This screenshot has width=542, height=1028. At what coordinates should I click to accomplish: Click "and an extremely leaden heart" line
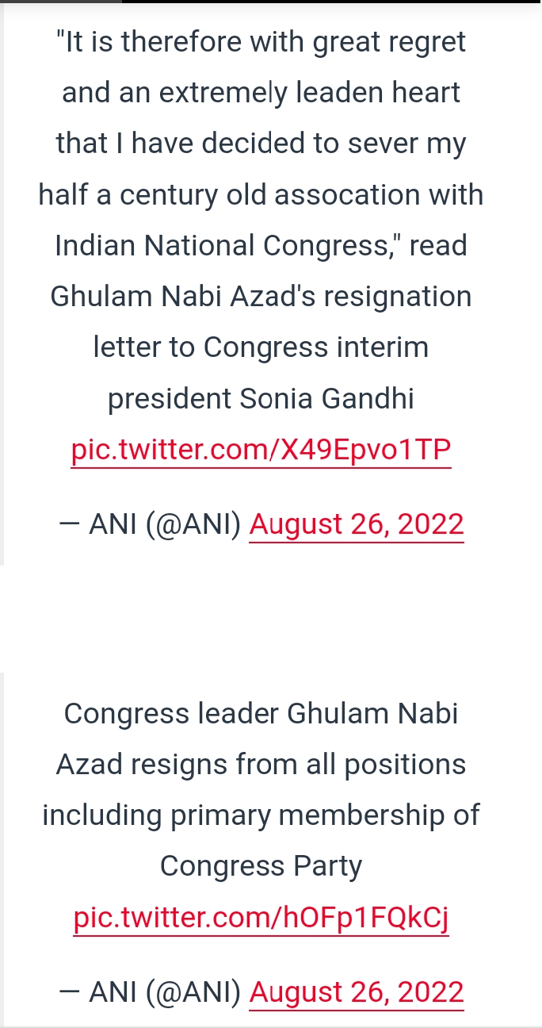[261, 93]
